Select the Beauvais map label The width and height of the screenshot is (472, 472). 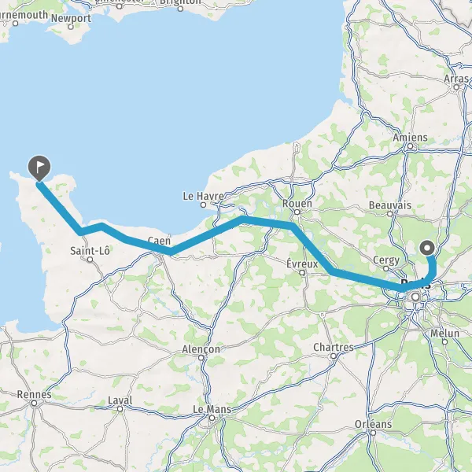pos(390,205)
